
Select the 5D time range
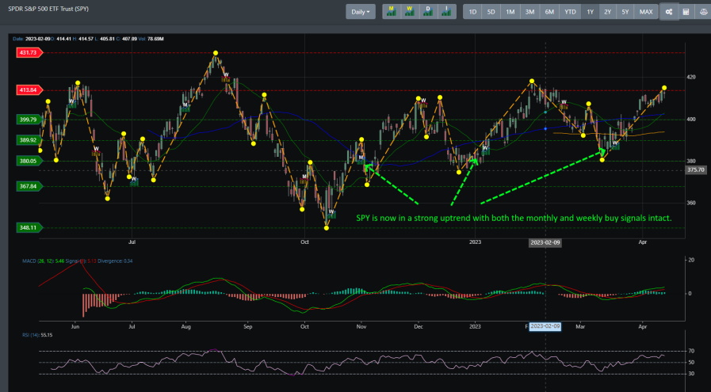pyautogui.click(x=491, y=12)
